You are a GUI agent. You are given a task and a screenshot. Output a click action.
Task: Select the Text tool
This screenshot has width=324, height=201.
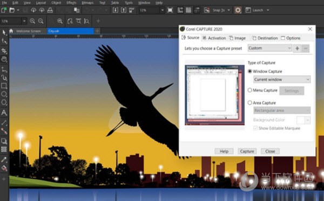pyautogui.click(x=4, y=113)
